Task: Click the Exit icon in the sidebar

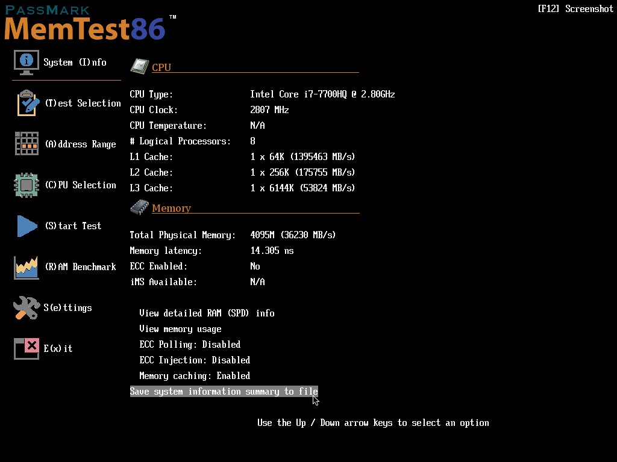Action: click(x=26, y=348)
